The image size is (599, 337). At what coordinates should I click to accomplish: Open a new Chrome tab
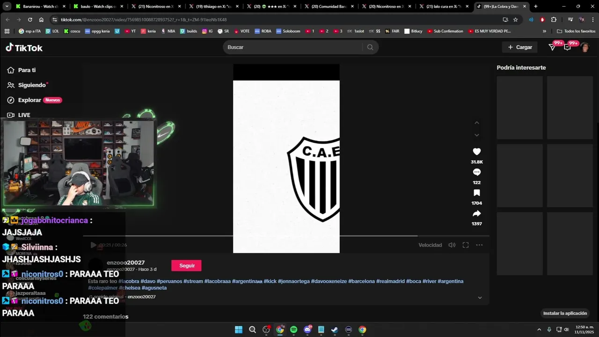pyautogui.click(x=536, y=7)
